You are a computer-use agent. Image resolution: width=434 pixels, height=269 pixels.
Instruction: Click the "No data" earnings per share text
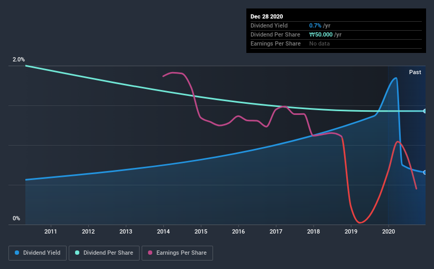pos(319,43)
